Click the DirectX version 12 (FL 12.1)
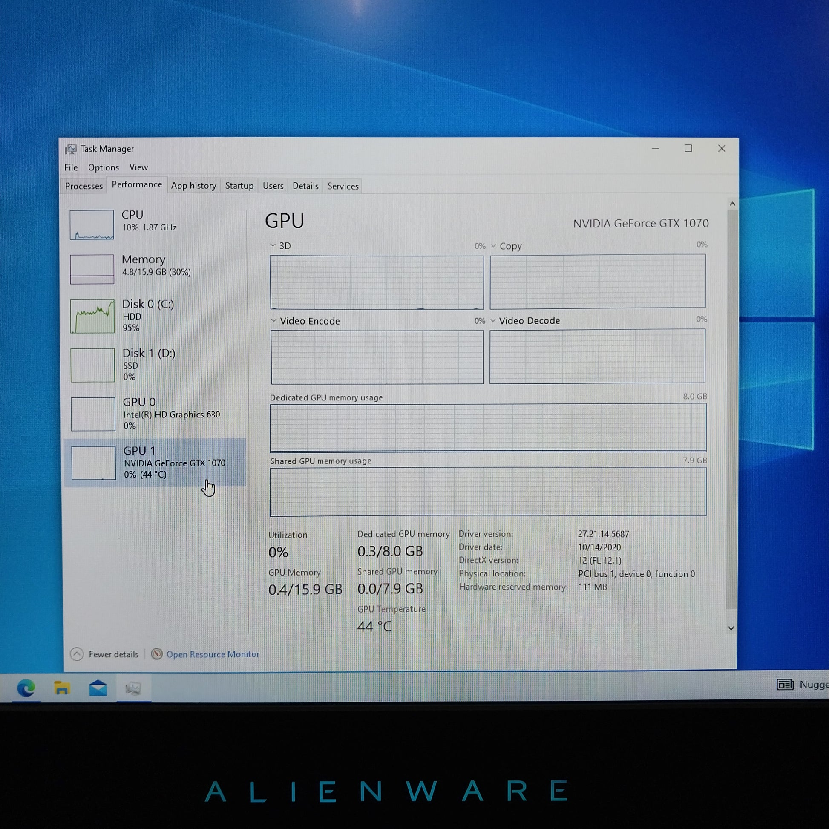 [x=599, y=561]
